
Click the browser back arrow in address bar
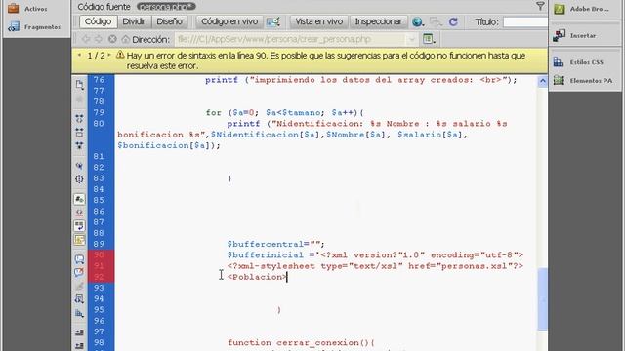pyautogui.click(x=86, y=39)
